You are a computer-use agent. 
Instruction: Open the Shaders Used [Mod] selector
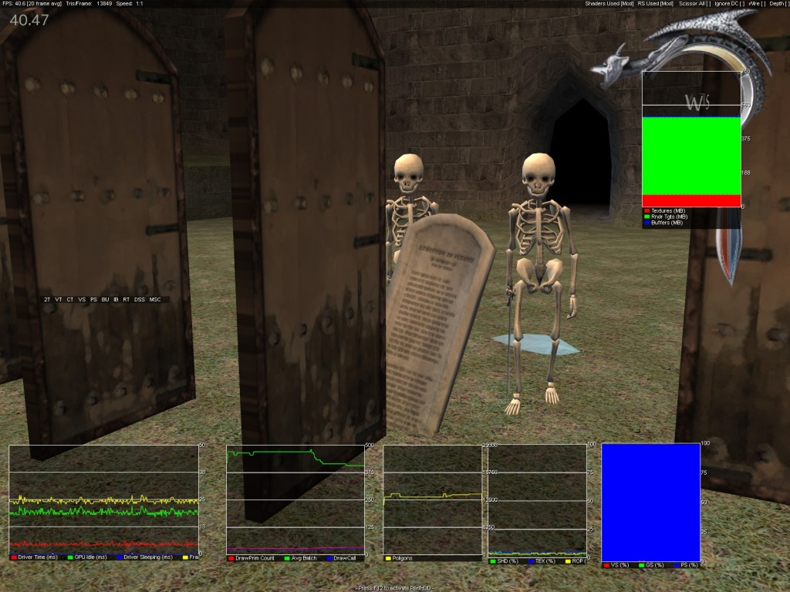(609, 4)
